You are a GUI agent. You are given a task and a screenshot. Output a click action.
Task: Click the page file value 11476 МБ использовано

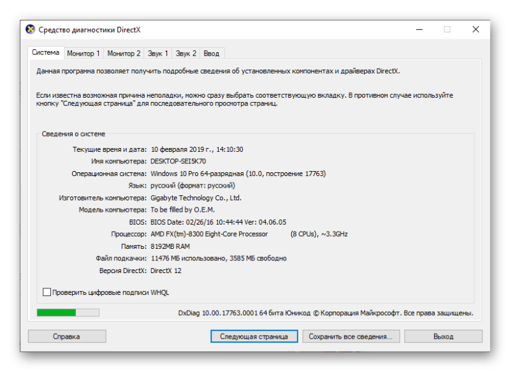pos(189,258)
